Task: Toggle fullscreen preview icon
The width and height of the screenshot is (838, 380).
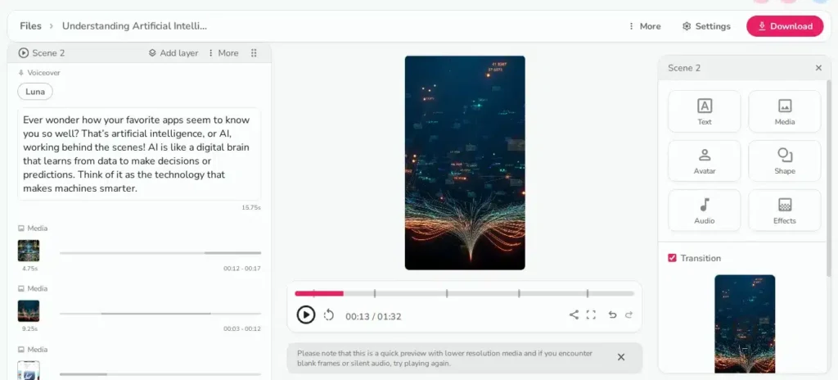Action: [x=591, y=314]
